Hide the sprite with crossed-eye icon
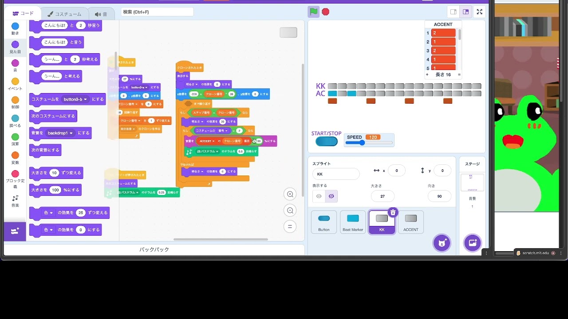This screenshot has width=568, height=319. [x=331, y=196]
